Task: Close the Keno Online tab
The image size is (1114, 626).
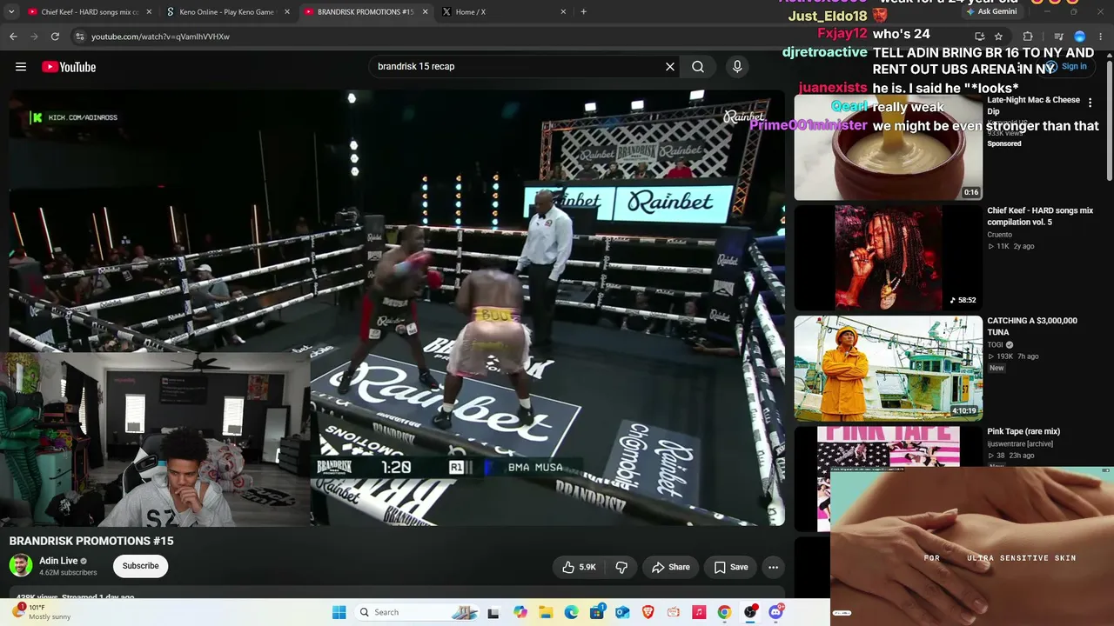Action: point(287,12)
